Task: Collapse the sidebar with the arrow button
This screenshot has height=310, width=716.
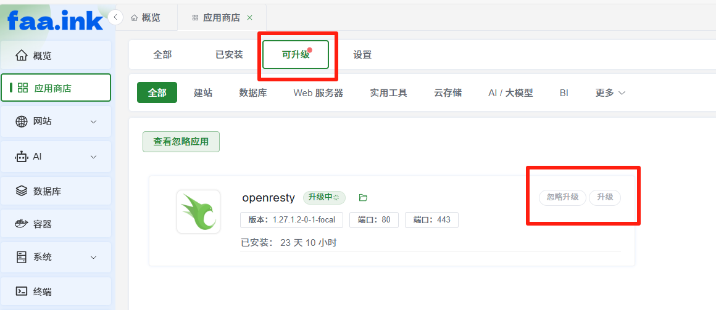Action: click(115, 17)
